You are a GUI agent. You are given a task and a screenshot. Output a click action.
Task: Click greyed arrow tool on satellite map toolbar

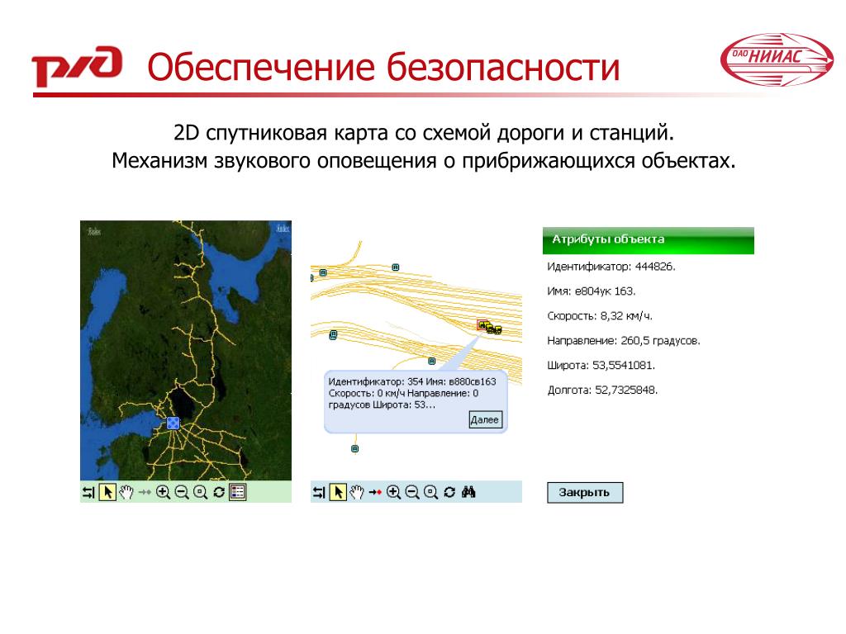(x=145, y=492)
